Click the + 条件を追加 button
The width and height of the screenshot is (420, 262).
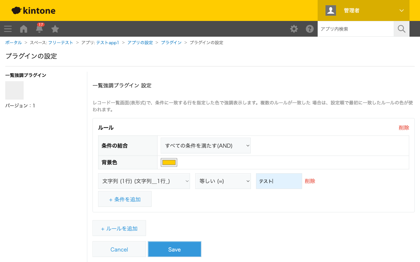tap(125, 199)
